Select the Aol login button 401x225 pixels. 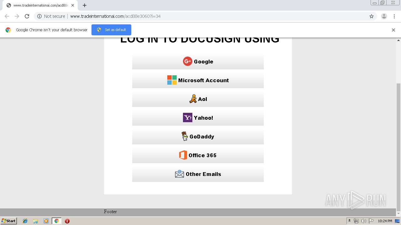(x=198, y=99)
